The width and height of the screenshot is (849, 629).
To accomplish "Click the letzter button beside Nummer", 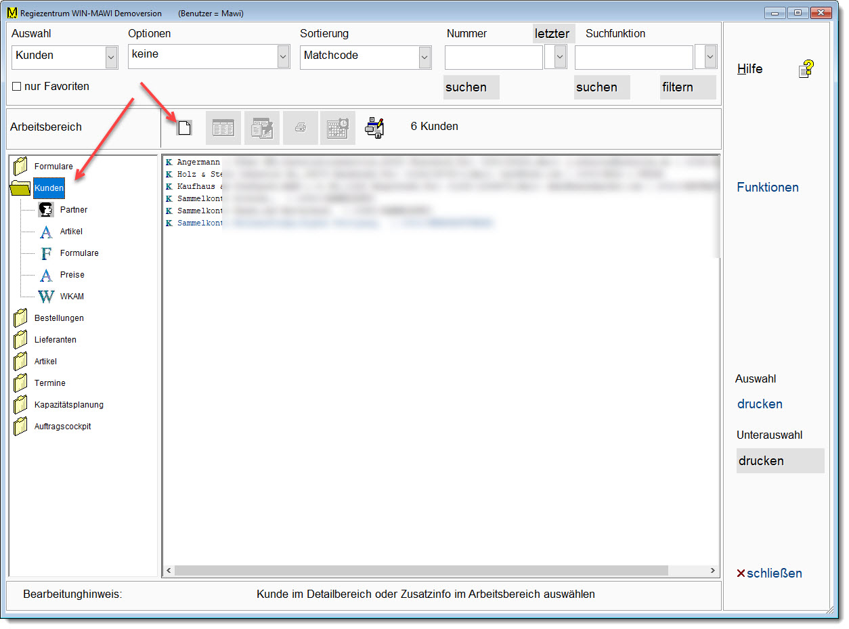I will pyautogui.click(x=552, y=34).
